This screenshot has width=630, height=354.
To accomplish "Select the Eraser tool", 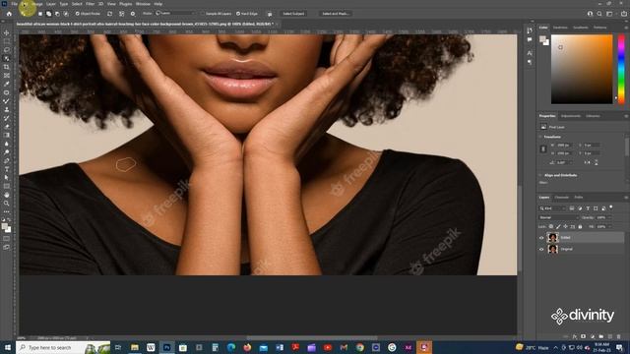I will pos(7,127).
